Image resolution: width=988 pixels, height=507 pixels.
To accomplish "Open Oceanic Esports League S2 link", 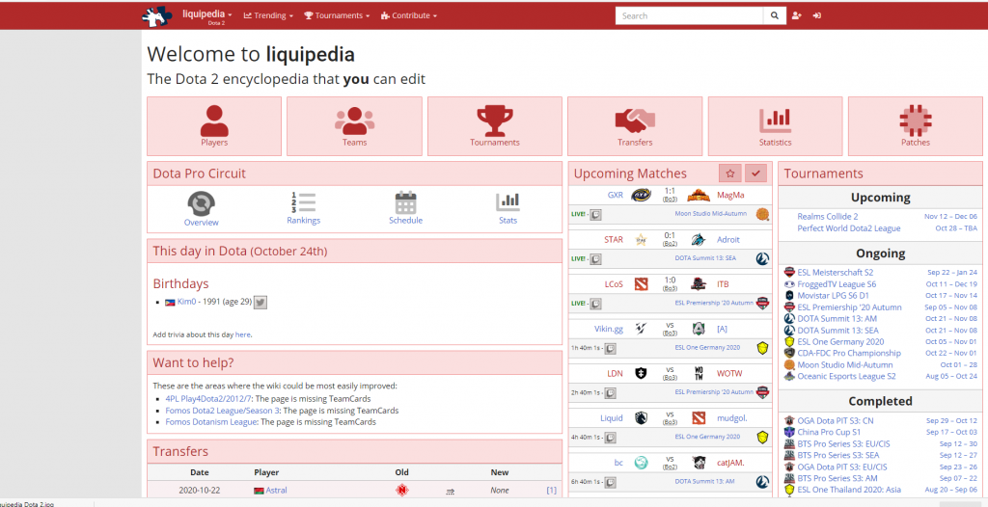I will [846, 376].
